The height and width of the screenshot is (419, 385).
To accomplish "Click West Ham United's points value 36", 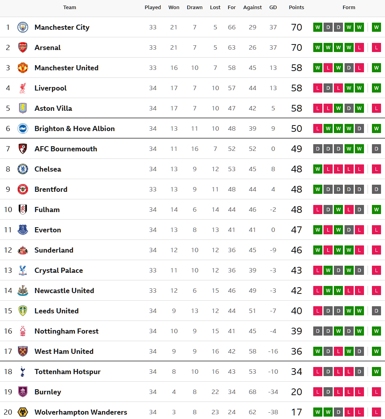I will pos(297,351).
